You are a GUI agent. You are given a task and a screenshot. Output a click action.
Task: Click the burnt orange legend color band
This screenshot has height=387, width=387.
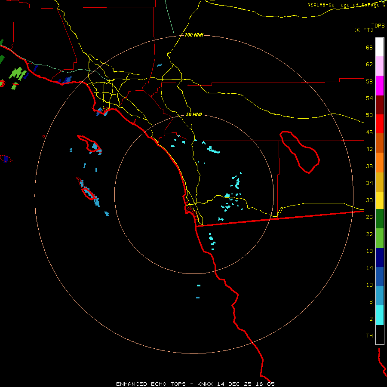pos(380,143)
